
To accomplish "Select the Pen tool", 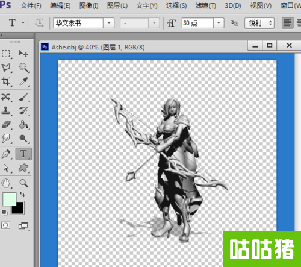I will (x=6, y=154).
